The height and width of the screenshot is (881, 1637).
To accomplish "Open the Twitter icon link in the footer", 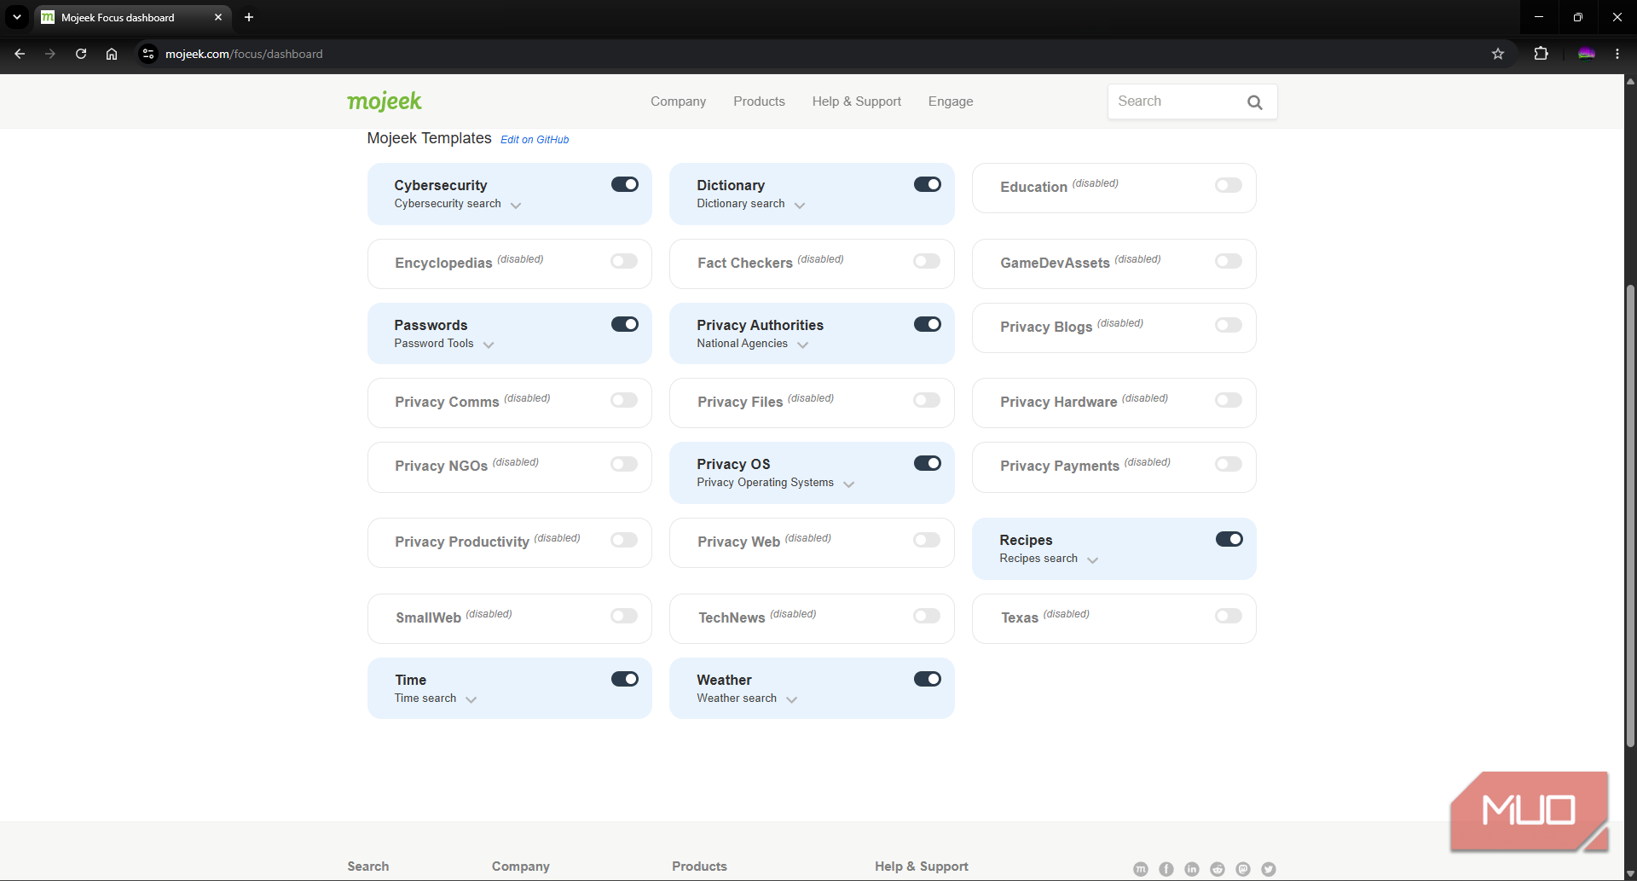I will tap(1269, 869).
